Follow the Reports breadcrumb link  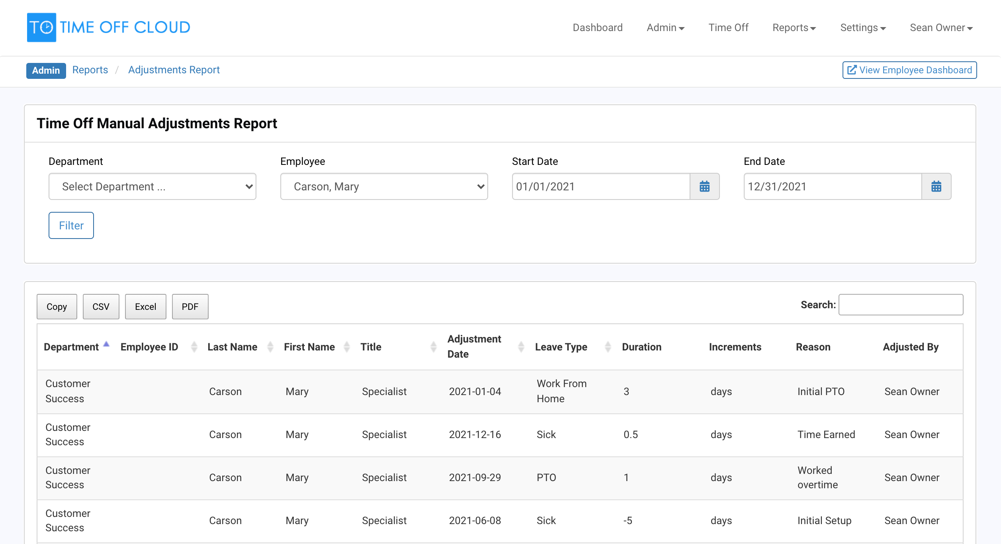coord(90,70)
